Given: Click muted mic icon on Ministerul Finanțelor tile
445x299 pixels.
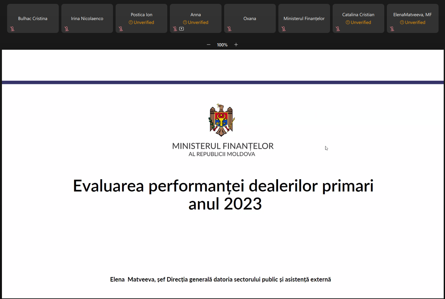Looking at the screenshot, I should pos(284,29).
